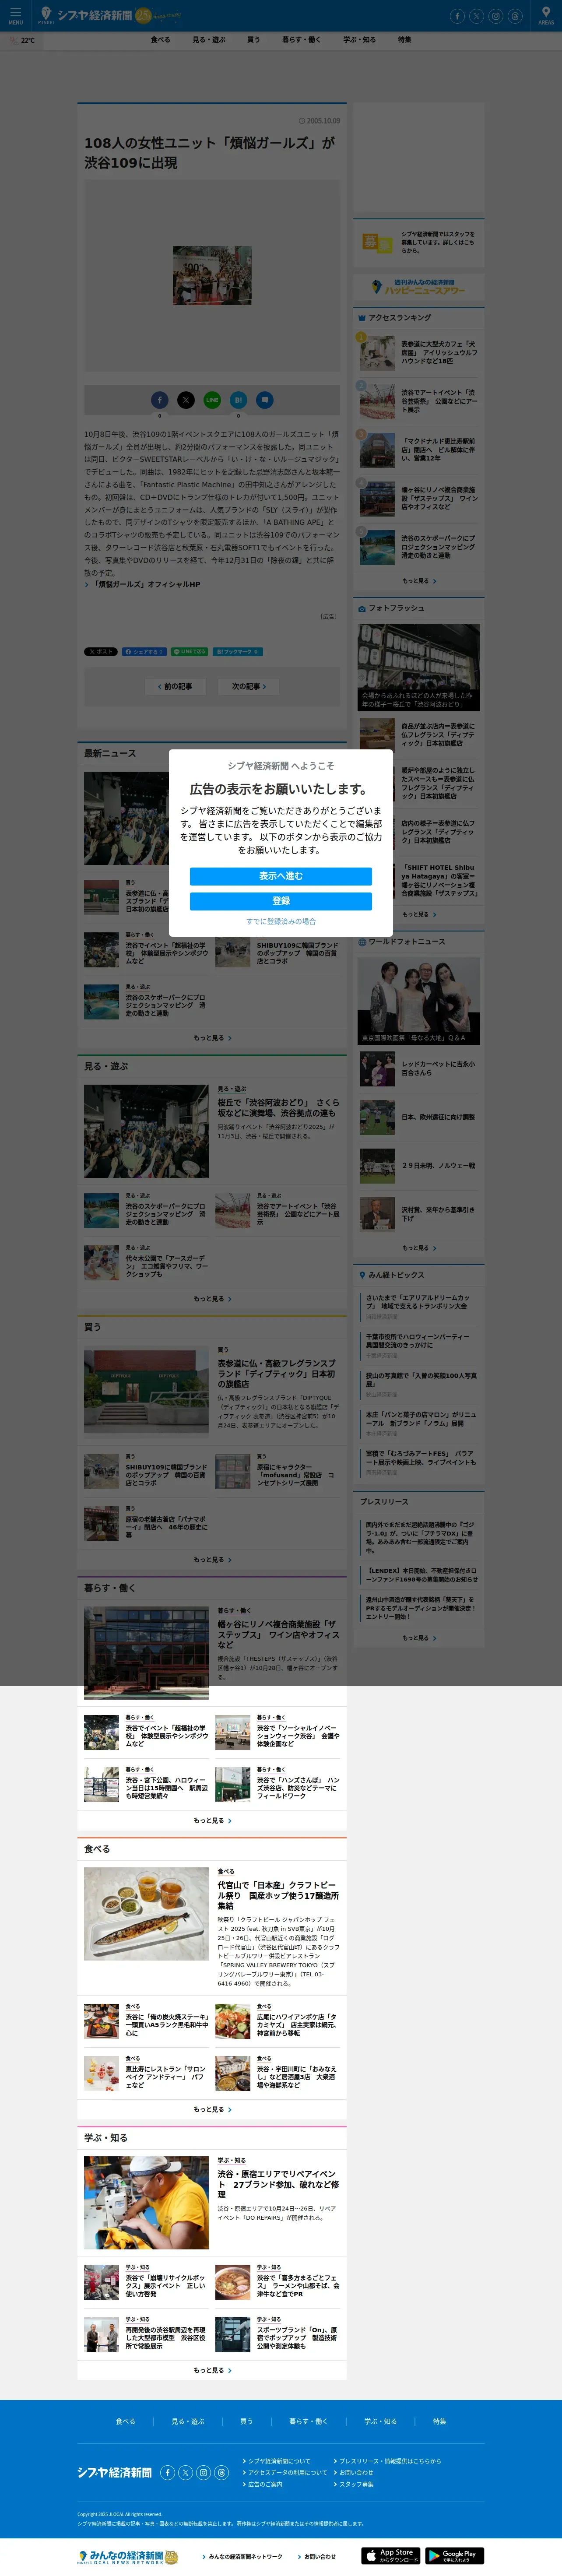Open 「煩悩ガールズ」オフィシャルHP link
Screen dimensions: 562x2576
pos(146,584)
